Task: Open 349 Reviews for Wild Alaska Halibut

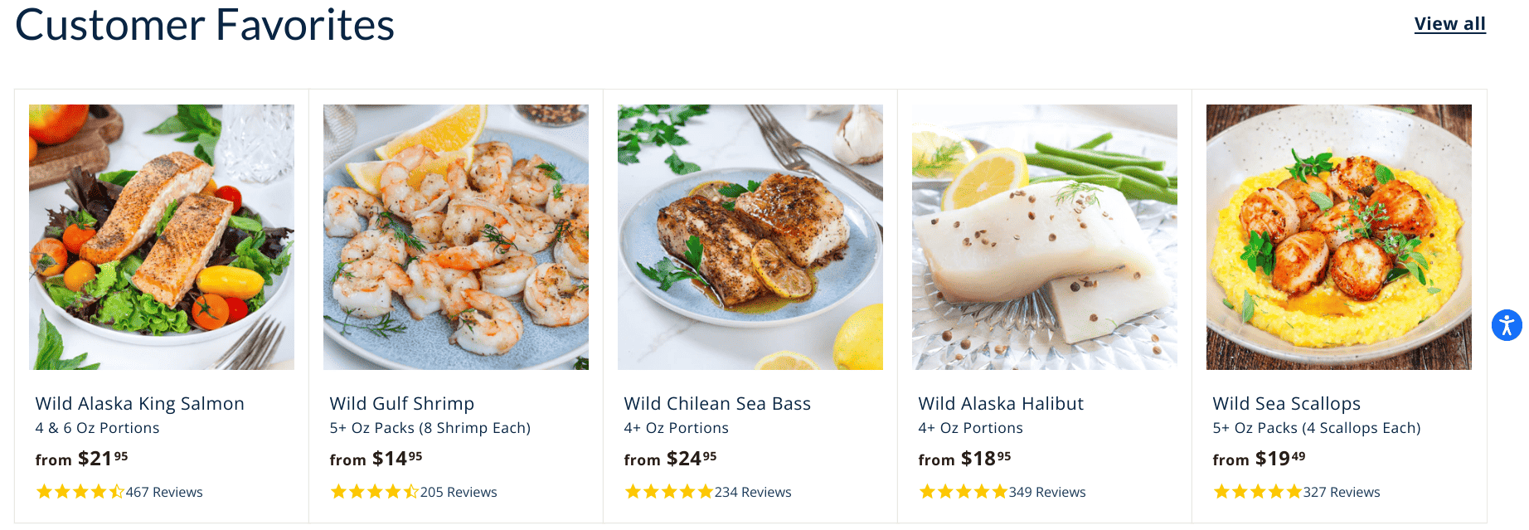Action: coord(1047,491)
